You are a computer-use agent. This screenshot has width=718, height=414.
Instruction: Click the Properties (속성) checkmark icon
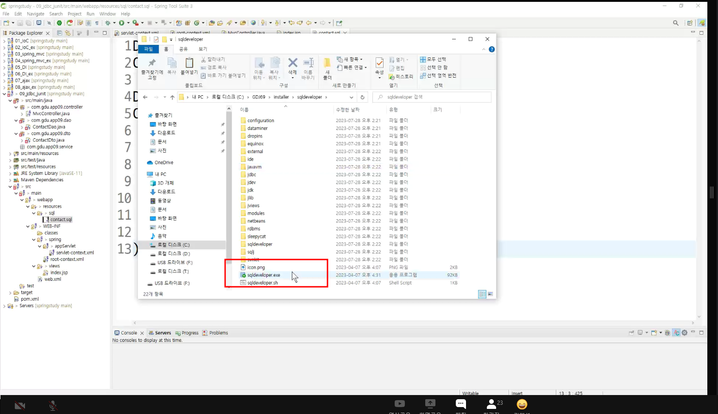click(379, 63)
